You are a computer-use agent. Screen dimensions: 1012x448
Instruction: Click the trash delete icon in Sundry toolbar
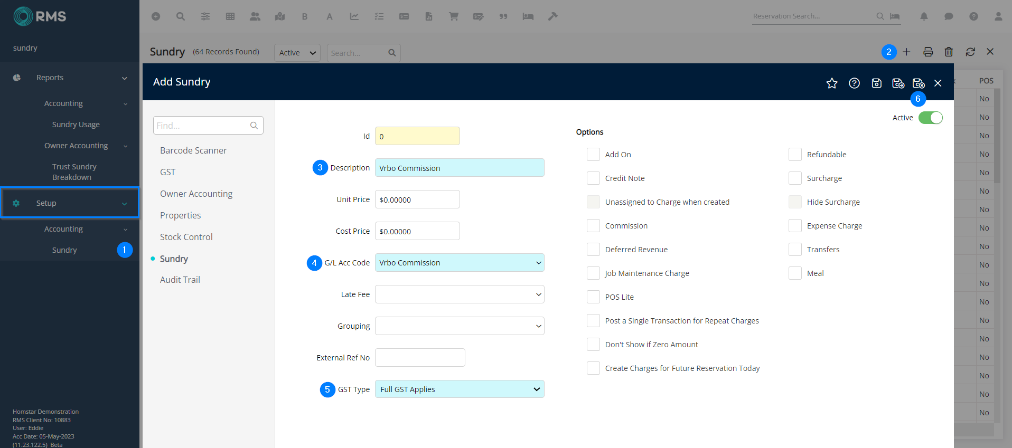(x=949, y=52)
